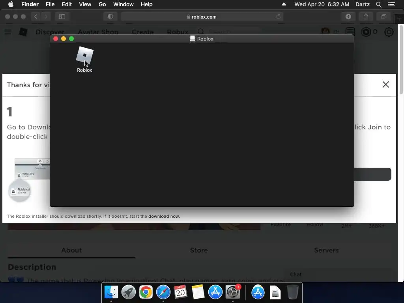This screenshot has height=303, width=404.
Task: Open the Edit menu
Action: click(x=67, y=4)
